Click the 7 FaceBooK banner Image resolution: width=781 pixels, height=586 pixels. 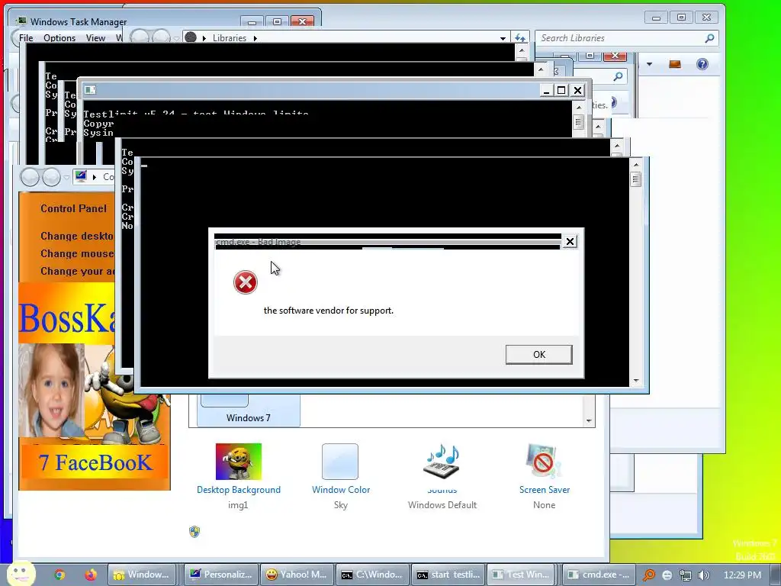click(x=95, y=462)
